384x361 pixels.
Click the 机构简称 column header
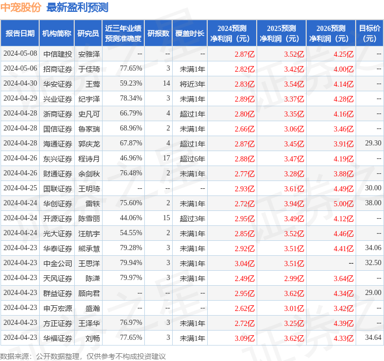pos(57,34)
